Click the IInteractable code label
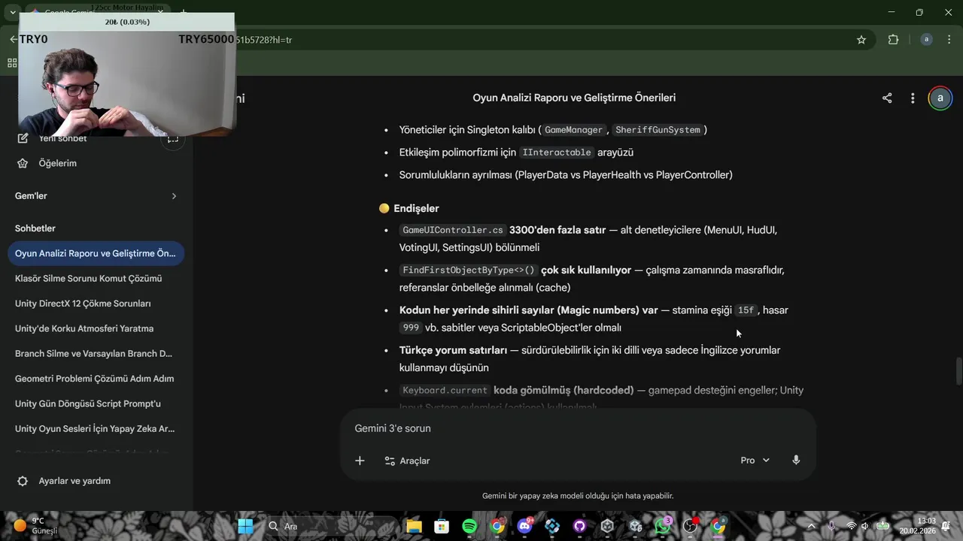This screenshot has height=541, width=963. click(x=557, y=153)
